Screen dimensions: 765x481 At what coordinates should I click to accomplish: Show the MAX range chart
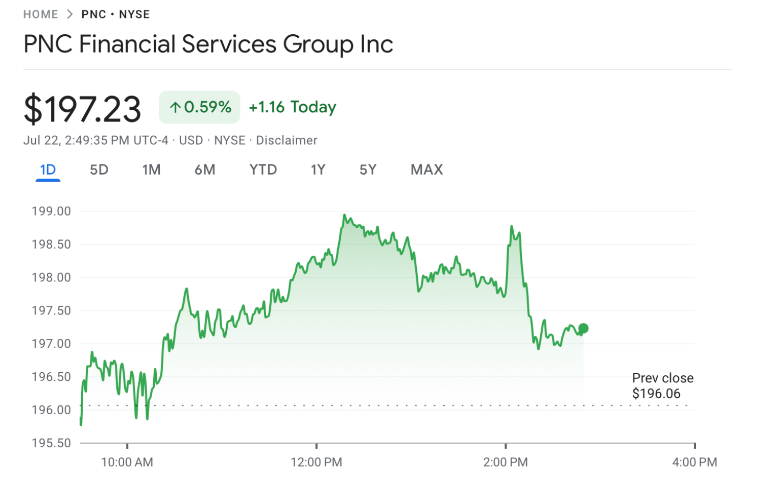tap(426, 170)
